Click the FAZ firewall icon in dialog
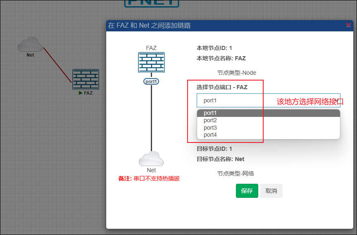The width and height of the screenshot is (357, 235). [x=151, y=62]
